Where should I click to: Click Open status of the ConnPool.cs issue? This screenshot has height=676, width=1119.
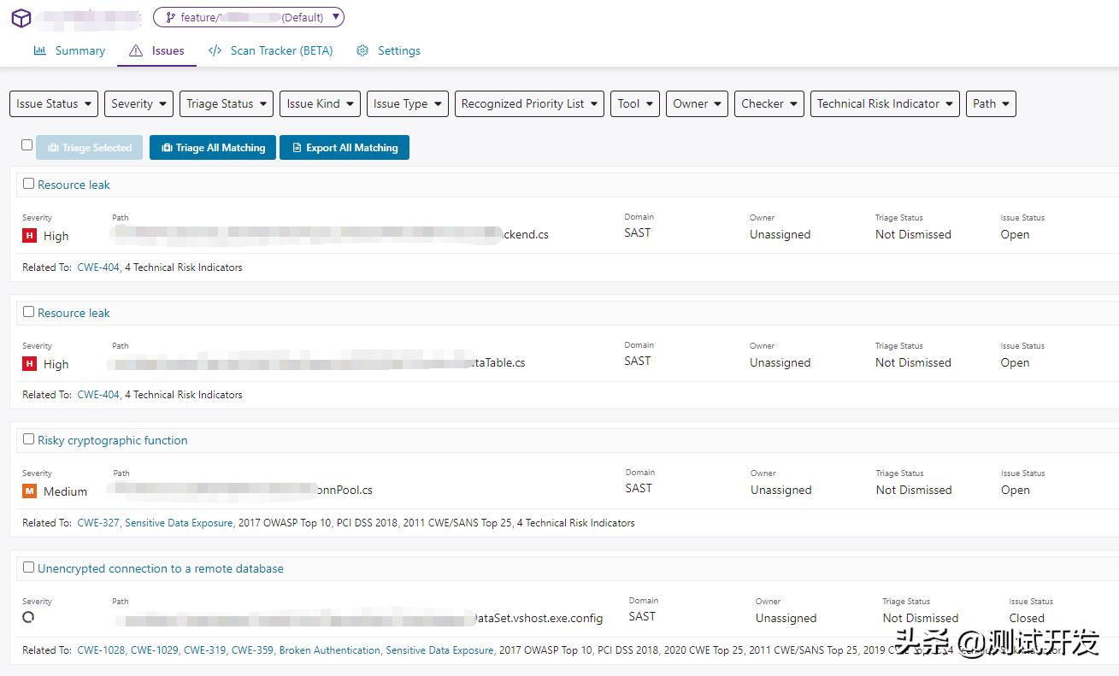pyautogui.click(x=1015, y=490)
